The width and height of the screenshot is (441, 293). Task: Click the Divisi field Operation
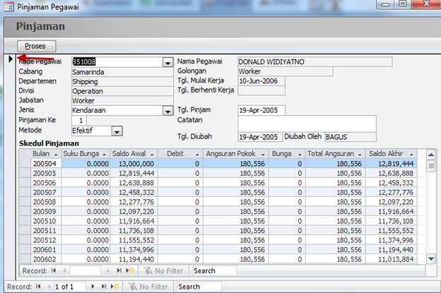(x=123, y=91)
